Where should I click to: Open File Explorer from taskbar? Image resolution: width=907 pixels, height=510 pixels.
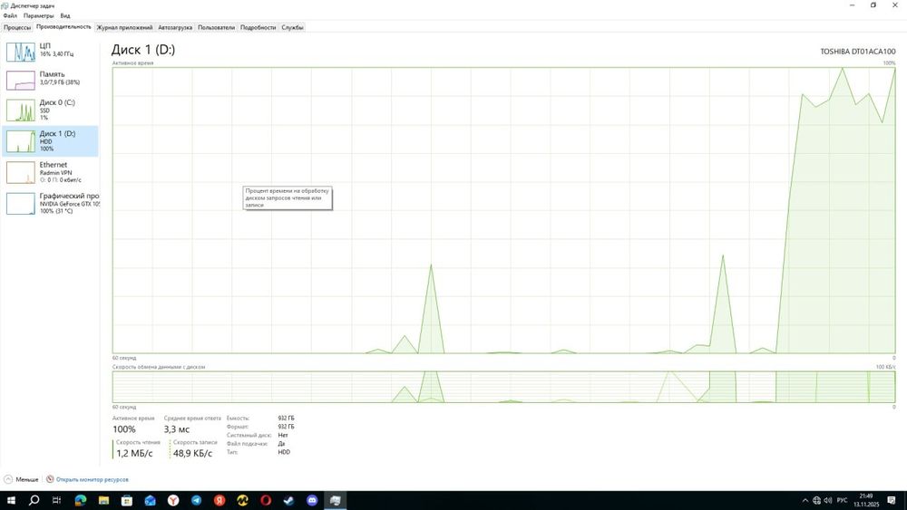[103, 500]
